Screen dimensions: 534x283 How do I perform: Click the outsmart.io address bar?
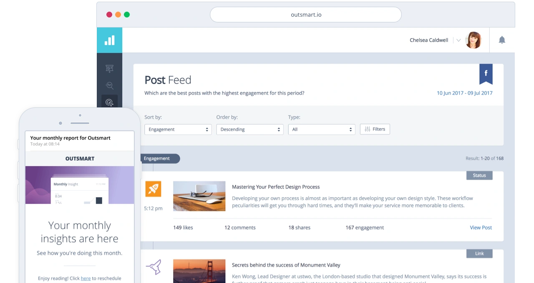coord(306,15)
